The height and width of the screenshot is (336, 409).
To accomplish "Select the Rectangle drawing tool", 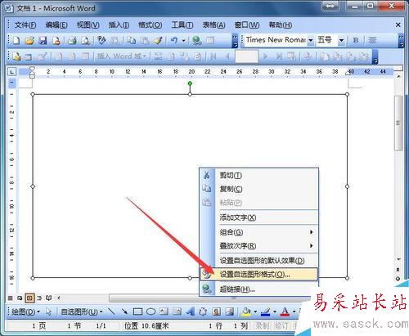I will pyautogui.click(x=137, y=311).
